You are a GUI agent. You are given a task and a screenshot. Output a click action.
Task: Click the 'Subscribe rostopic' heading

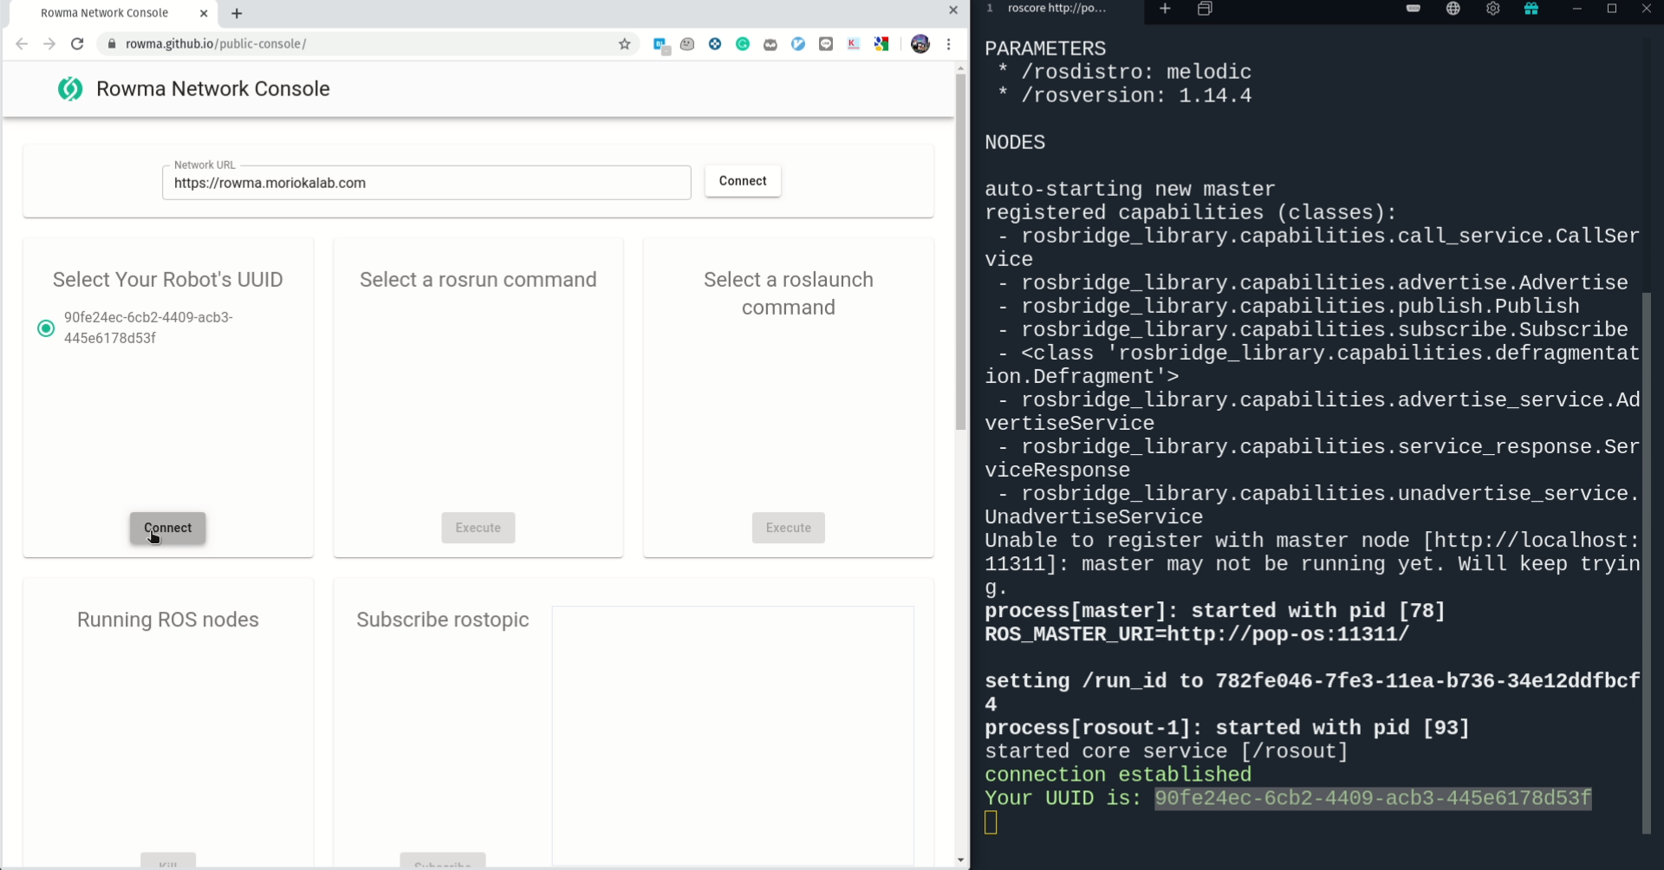443,620
